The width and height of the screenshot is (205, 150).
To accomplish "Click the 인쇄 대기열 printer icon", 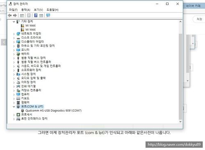I will [x=18, y=86].
